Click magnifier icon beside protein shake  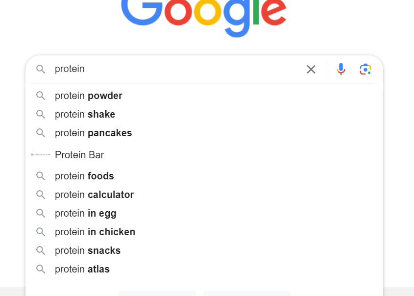coord(41,114)
